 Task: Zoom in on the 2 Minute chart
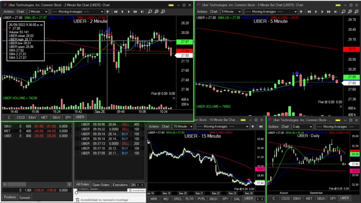(x=156, y=12)
